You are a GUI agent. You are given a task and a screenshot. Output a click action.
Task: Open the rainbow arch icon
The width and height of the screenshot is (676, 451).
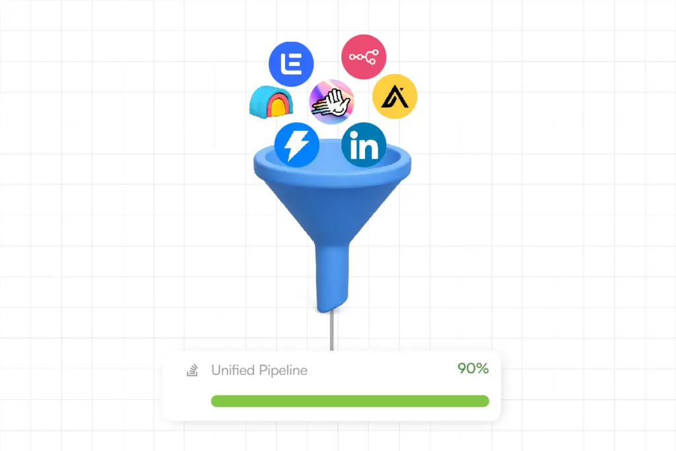coord(271,102)
